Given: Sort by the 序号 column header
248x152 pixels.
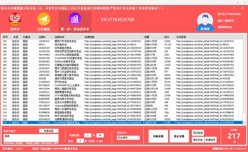Looking at the screenshot, I should click(6, 37).
